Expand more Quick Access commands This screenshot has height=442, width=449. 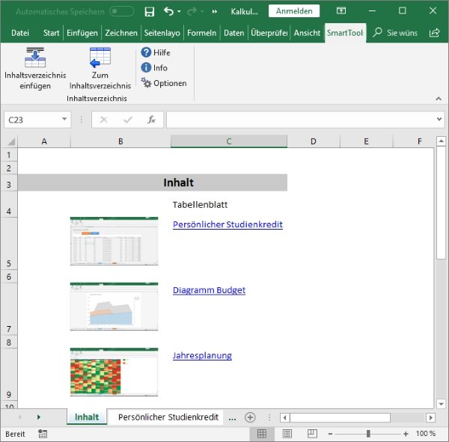pos(215,11)
